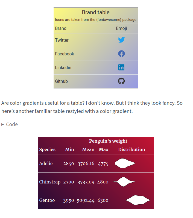
Task: Click the GitHub octocat icon
Action: pos(121,81)
